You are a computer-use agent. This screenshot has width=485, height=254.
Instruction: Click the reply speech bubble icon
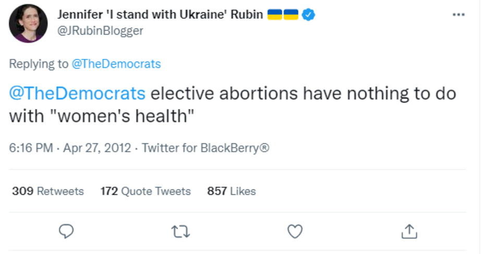66,230
